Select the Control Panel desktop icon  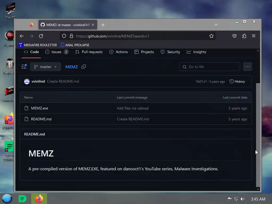pyautogui.click(x=8, y=94)
